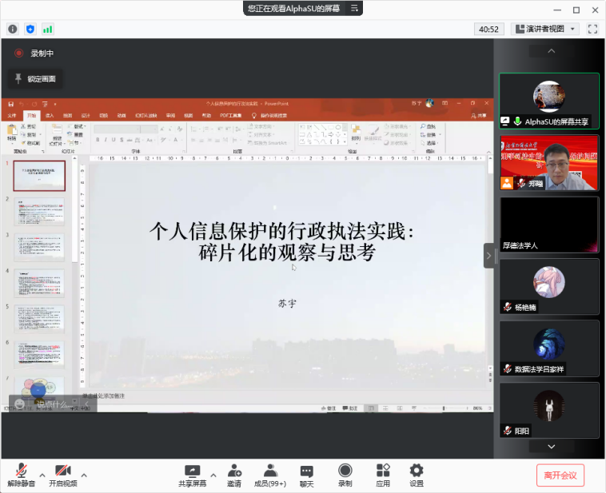Viewport: 606px width, 493px height.
Task: Open the Members (成员) list
Action: tap(270, 475)
